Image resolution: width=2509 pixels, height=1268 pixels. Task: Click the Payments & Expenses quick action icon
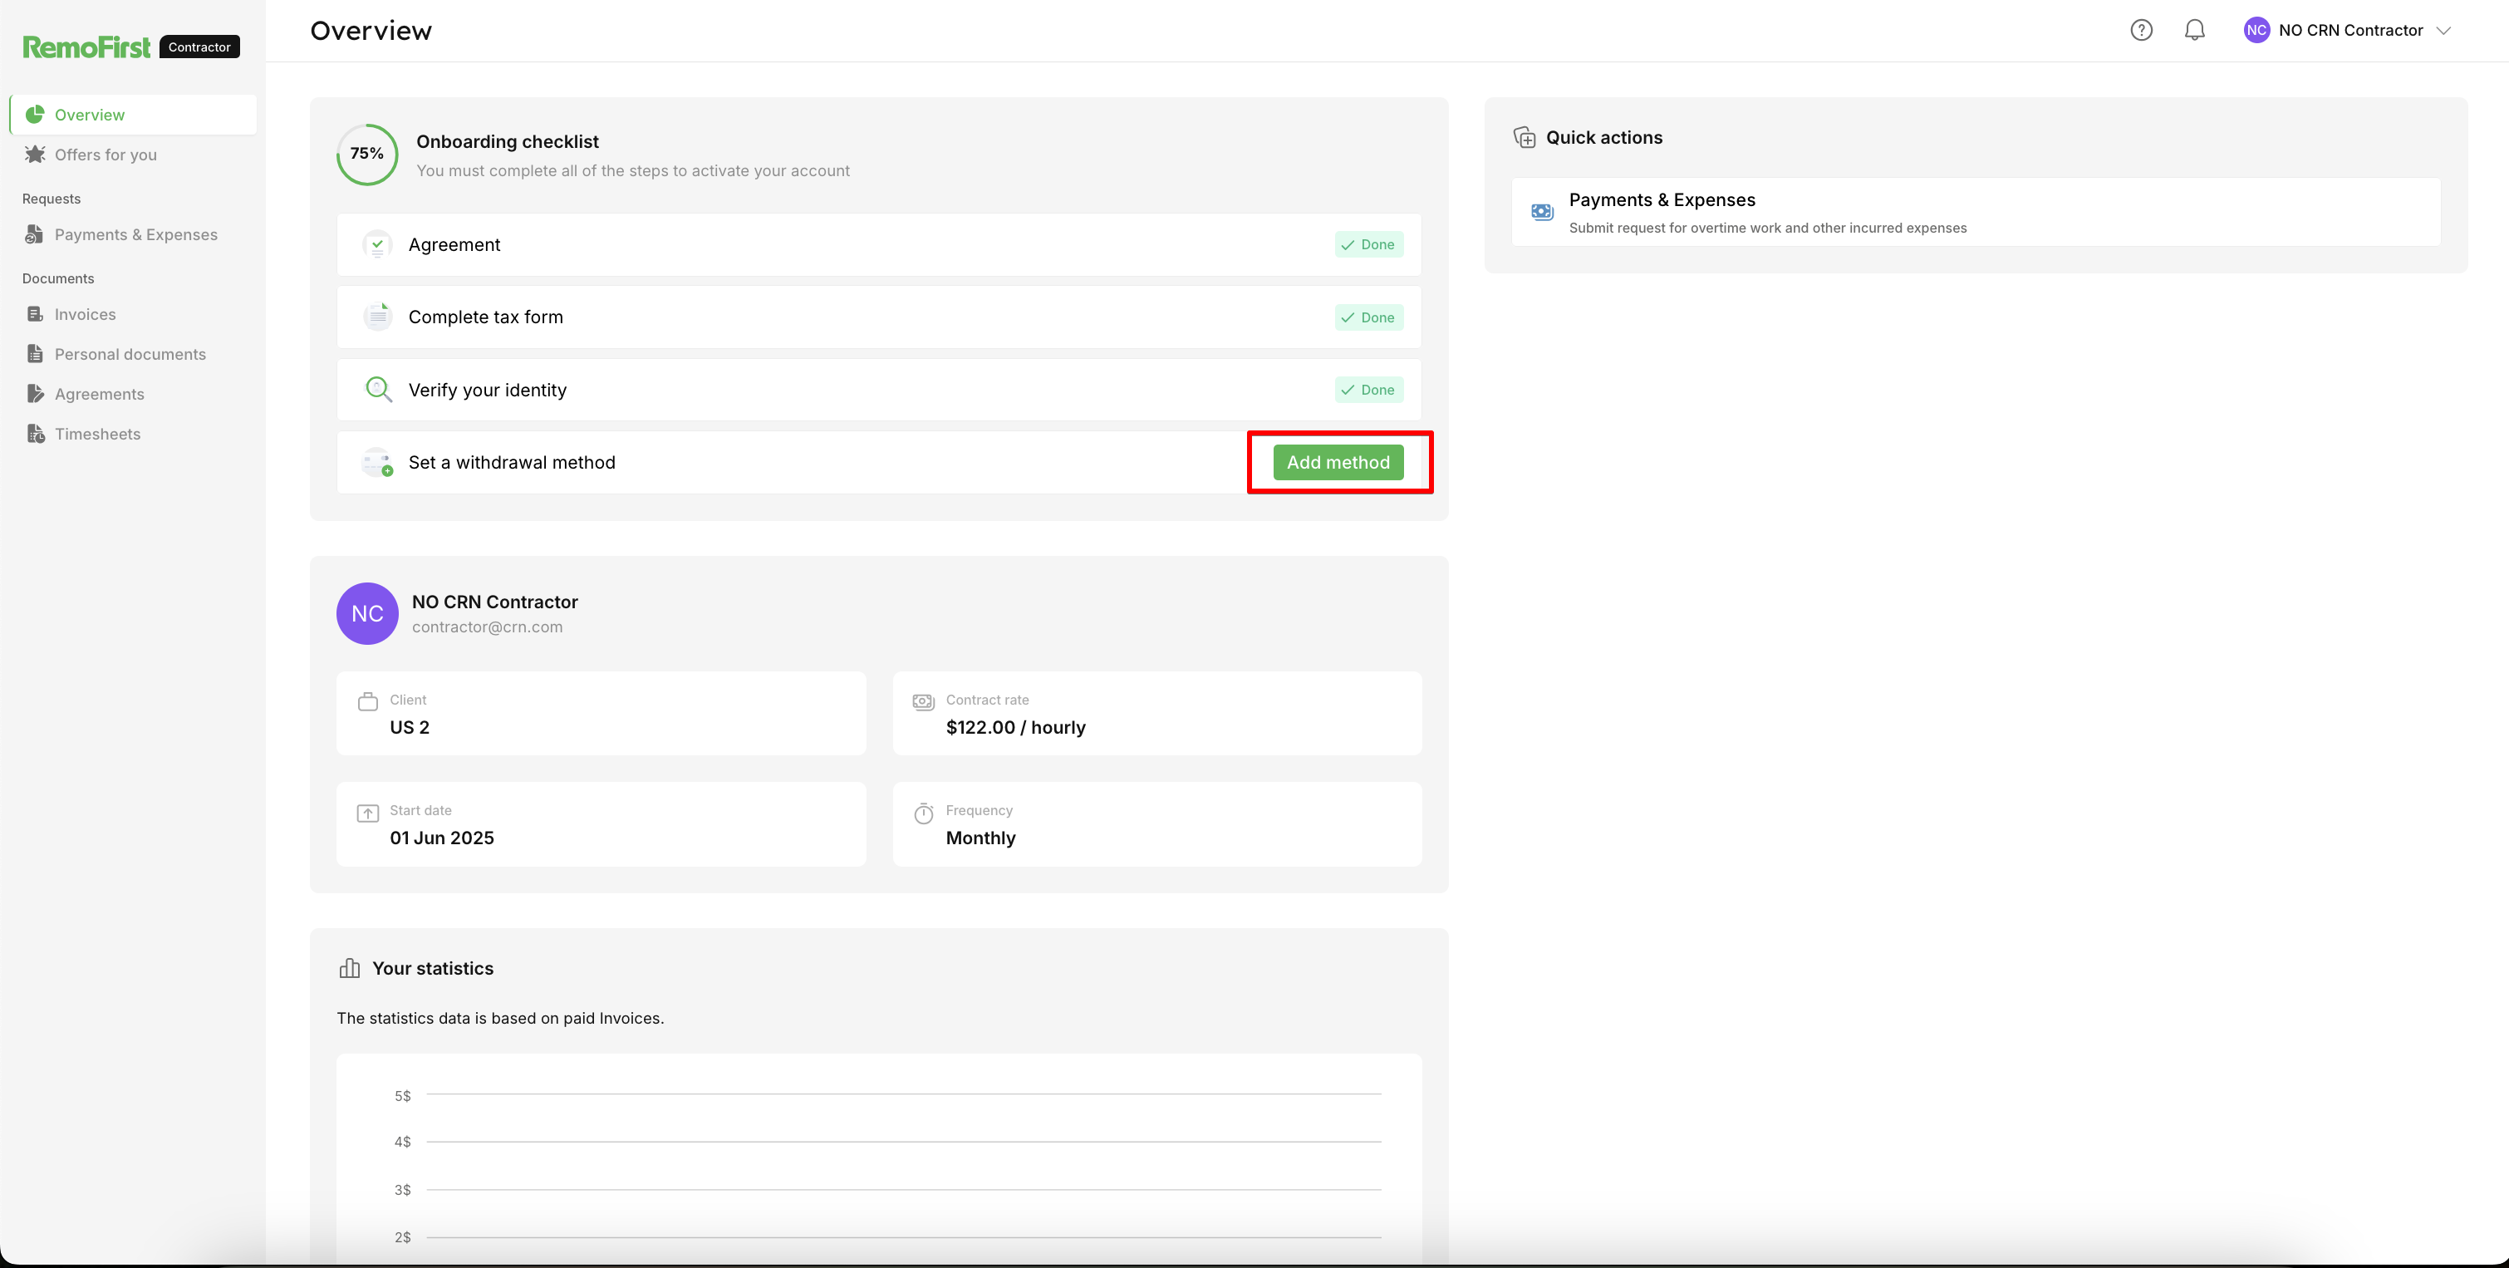(x=1542, y=211)
